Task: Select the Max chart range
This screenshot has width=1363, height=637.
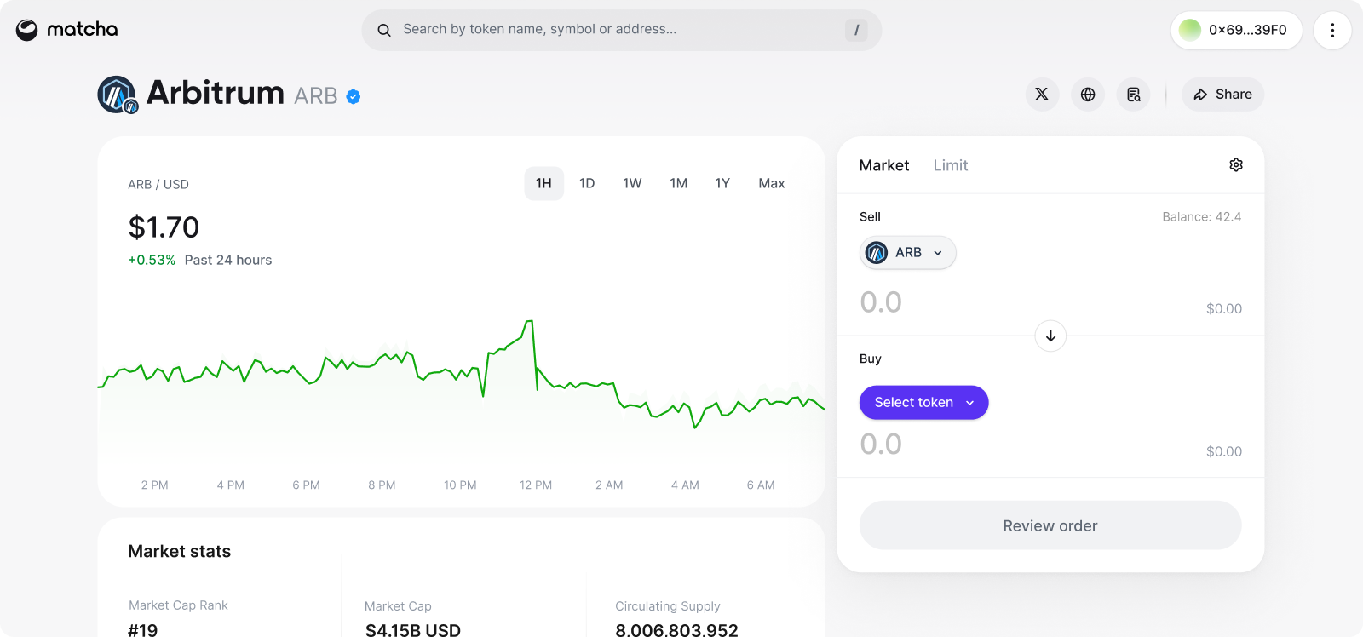Action: point(772,183)
